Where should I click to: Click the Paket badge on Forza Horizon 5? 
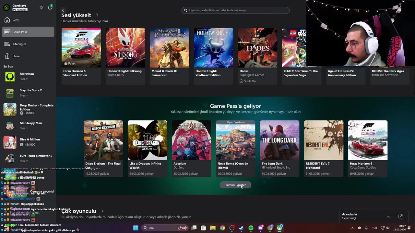(x=70, y=64)
